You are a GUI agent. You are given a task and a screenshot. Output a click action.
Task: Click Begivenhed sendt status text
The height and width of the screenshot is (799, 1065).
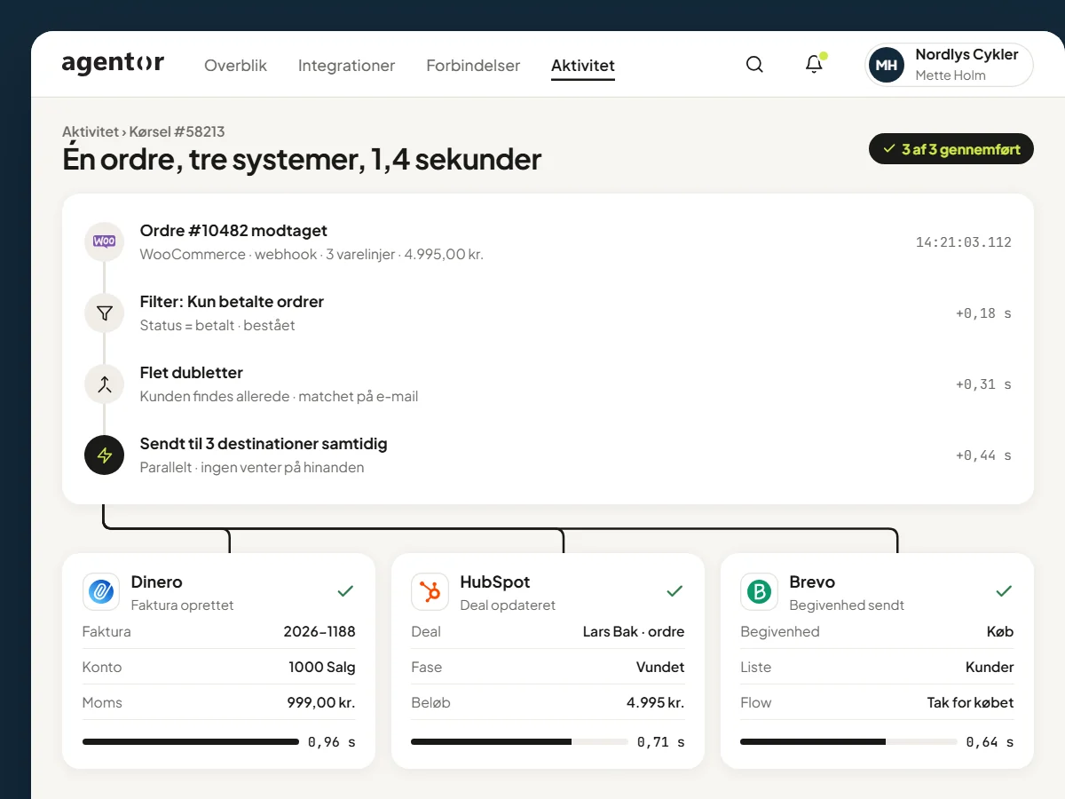pos(847,605)
